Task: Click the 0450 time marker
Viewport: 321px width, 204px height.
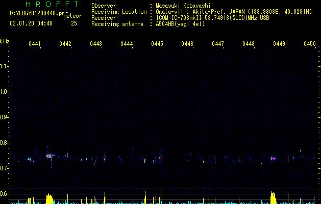Action: point(310,44)
